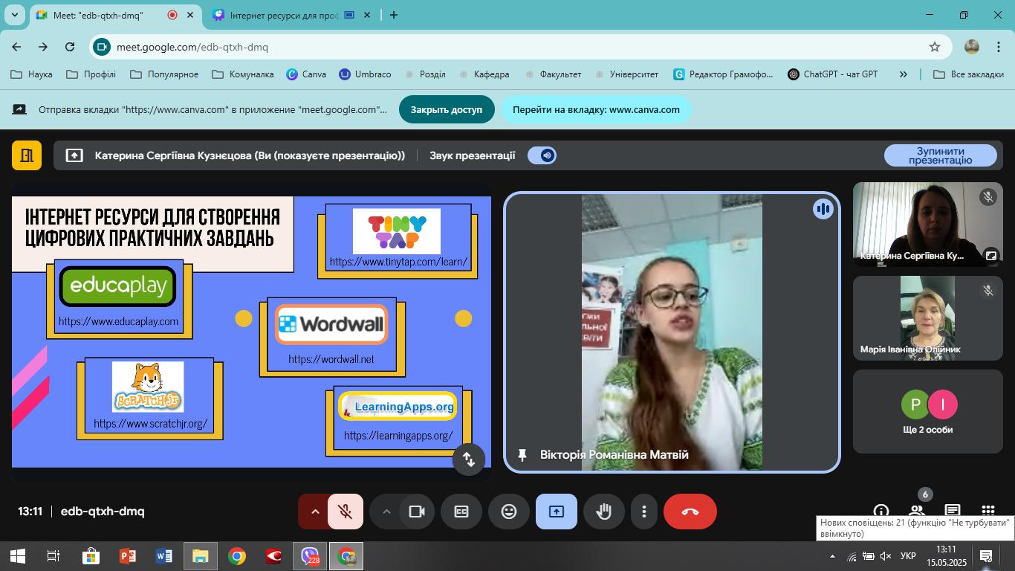Click the audio activity indicator on Вікторія's tile
1015x571 pixels.
pos(823,210)
